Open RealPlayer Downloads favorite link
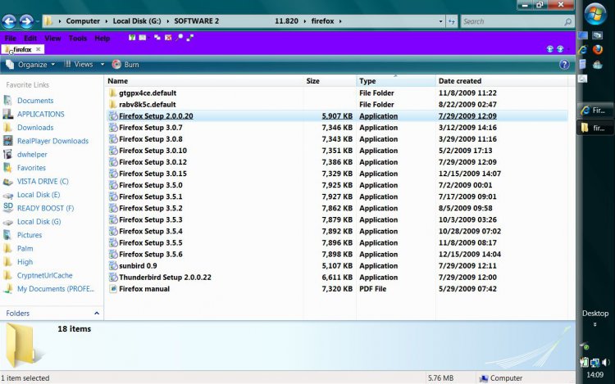 (53, 141)
